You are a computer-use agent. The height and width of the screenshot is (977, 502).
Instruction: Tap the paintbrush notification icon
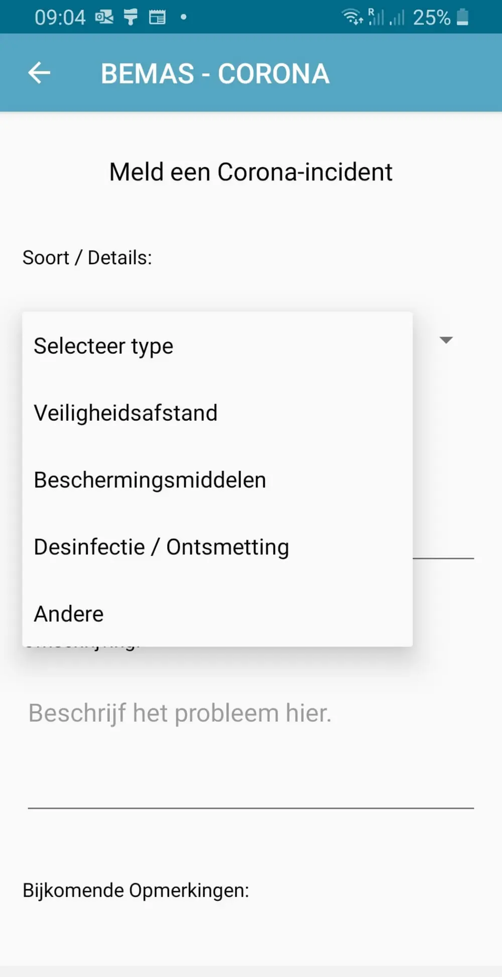tap(131, 17)
